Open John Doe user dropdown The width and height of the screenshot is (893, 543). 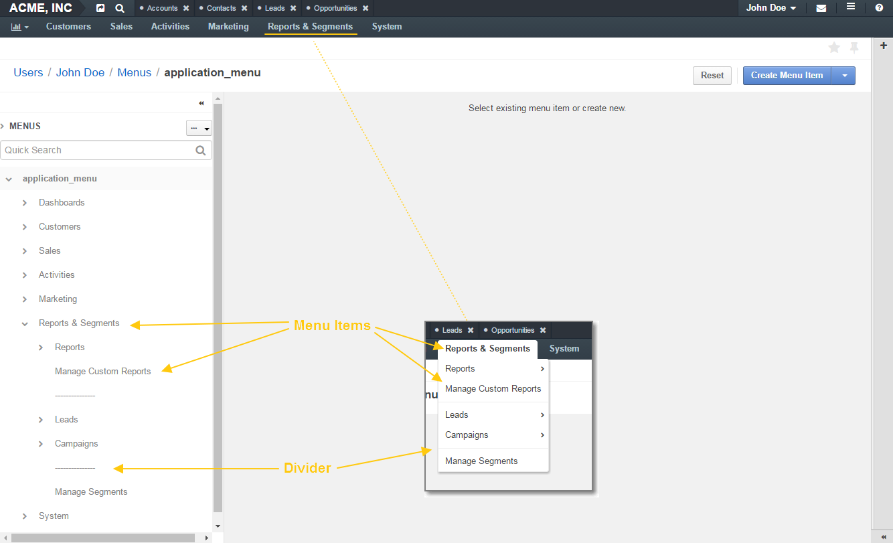click(x=771, y=8)
